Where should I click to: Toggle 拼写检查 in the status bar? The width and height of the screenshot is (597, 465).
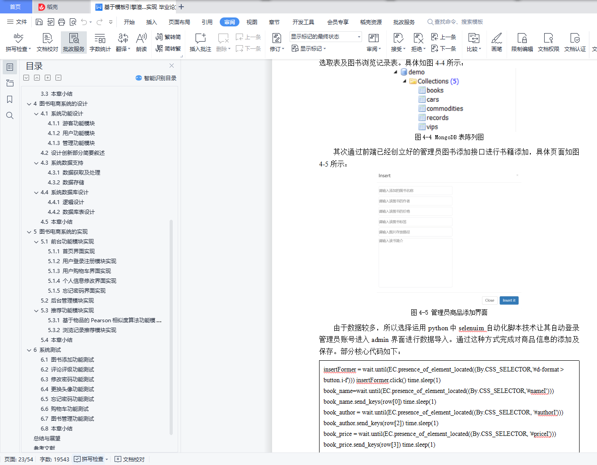[x=91, y=459]
